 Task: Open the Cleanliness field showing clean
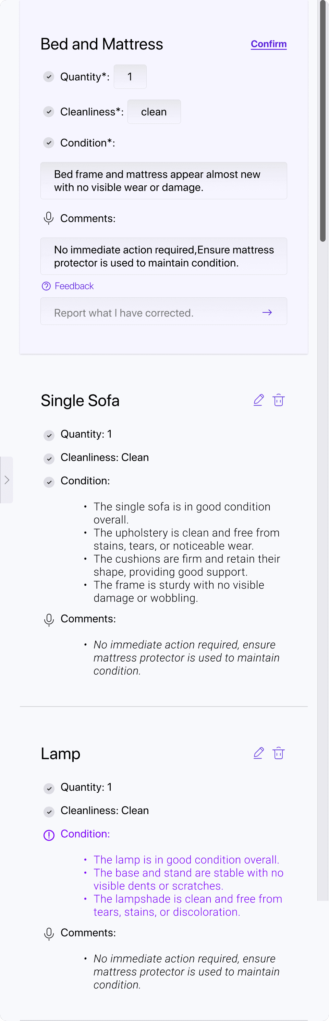point(154,112)
